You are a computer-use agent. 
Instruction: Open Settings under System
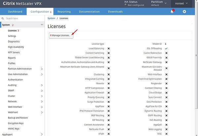[x=12, y=36]
